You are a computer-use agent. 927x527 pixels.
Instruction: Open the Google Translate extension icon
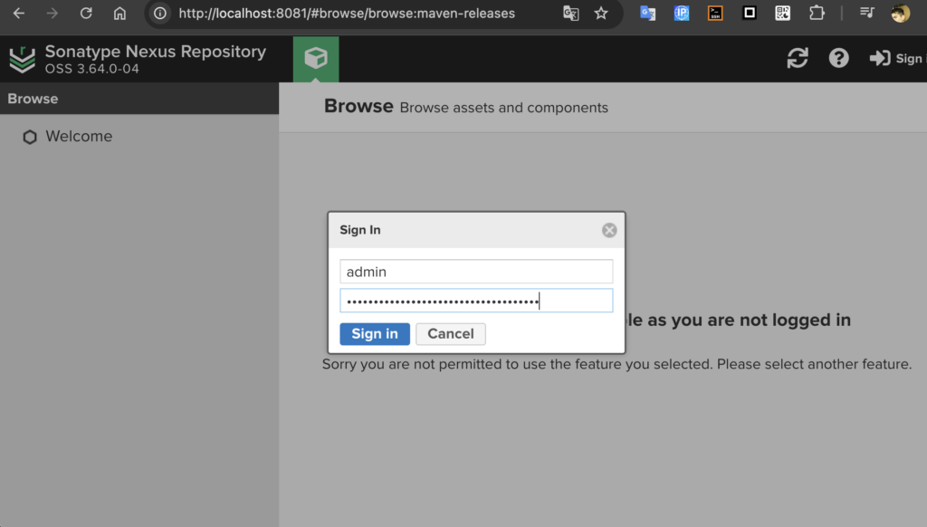[647, 14]
